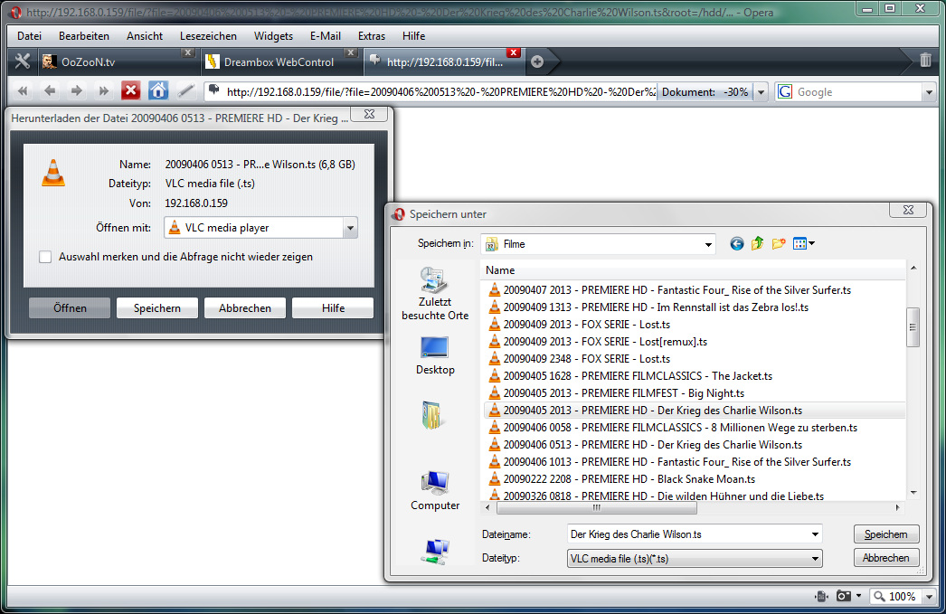The height and width of the screenshot is (614, 946).
Task: Open the Ansicht menu
Action: pyautogui.click(x=145, y=36)
